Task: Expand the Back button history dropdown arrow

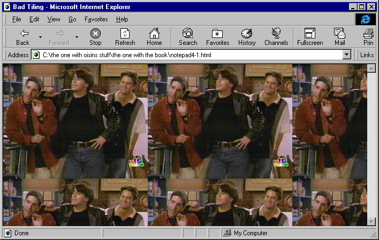Action: [x=40, y=37]
